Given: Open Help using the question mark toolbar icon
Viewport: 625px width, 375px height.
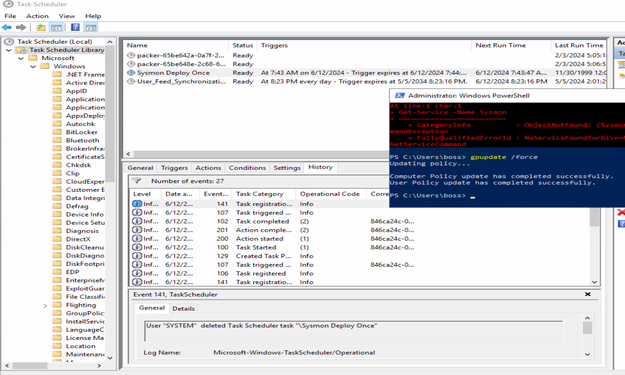Looking at the screenshot, I should (75, 27).
